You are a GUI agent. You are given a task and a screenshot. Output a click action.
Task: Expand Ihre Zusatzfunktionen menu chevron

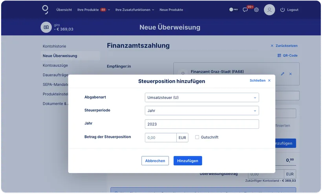pos(153,10)
